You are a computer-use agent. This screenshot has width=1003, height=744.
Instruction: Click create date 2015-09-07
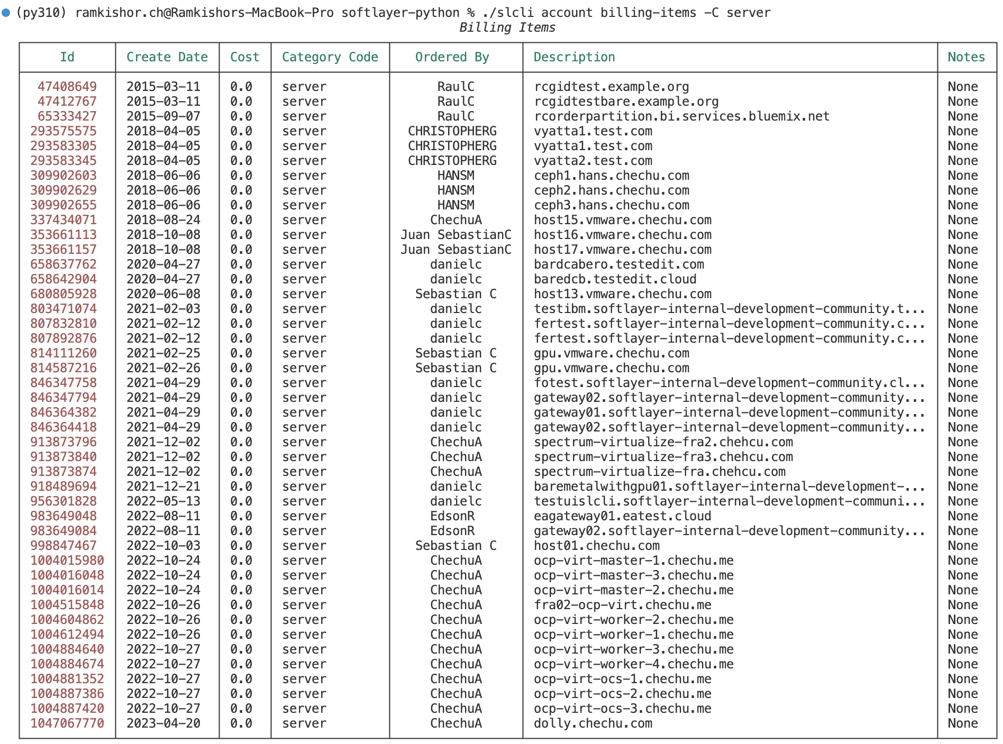pyautogui.click(x=163, y=116)
